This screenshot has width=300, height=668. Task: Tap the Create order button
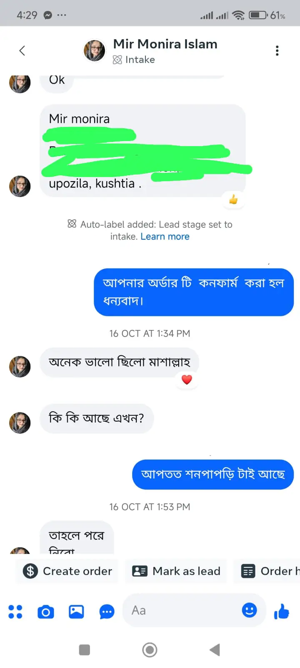click(68, 571)
